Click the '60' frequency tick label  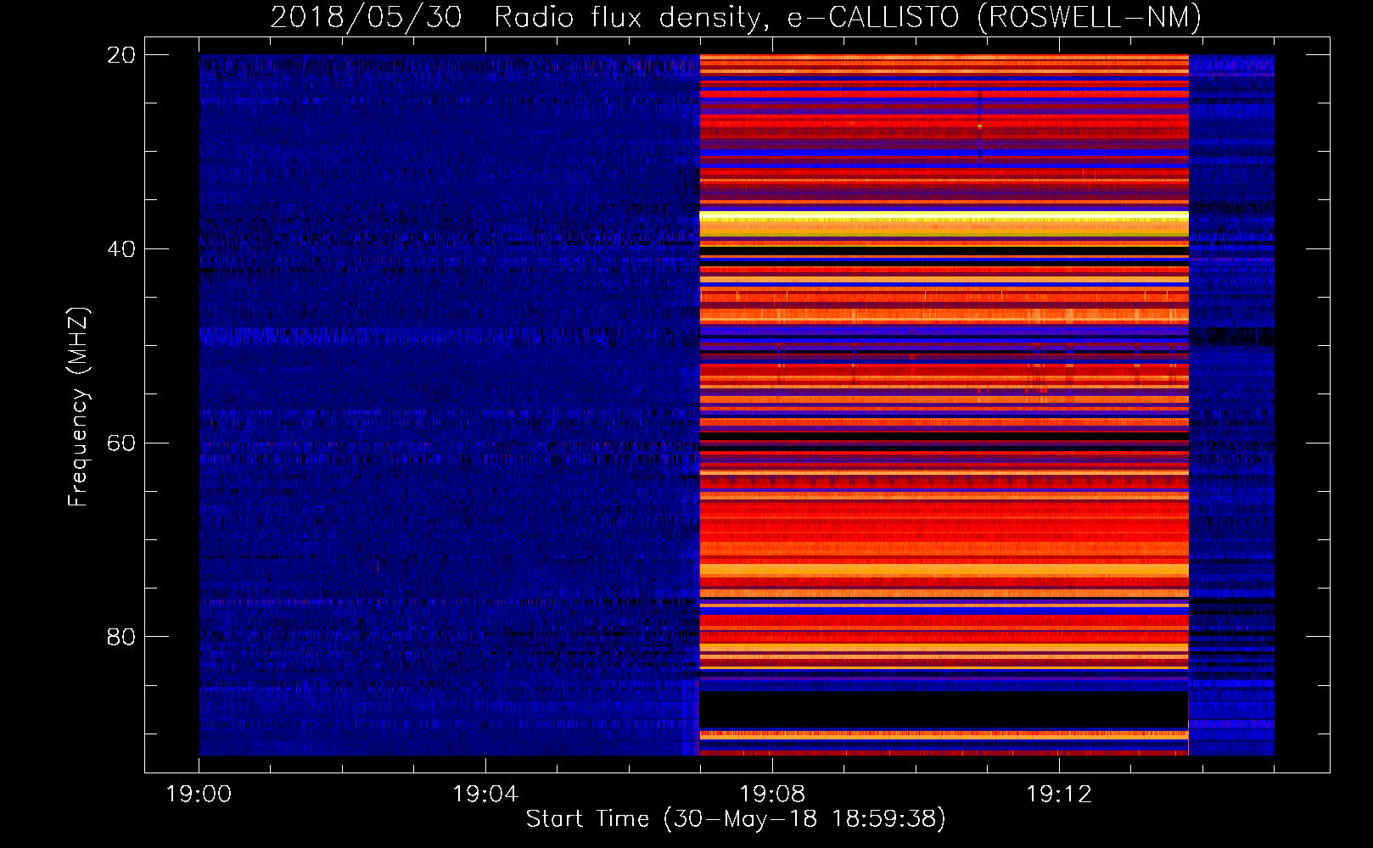pyautogui.click(x=121, y=444)
